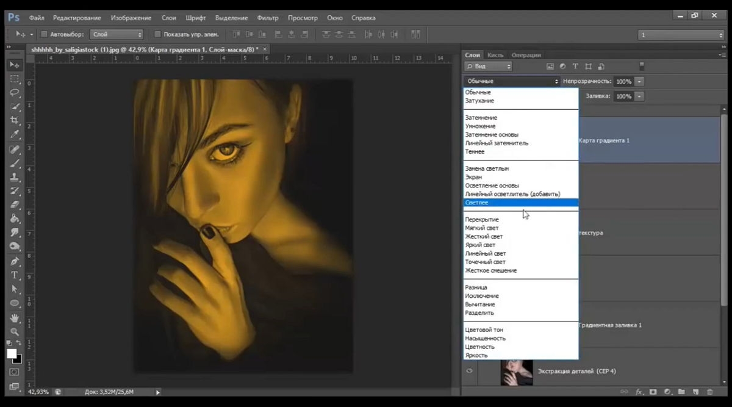Viewport: 732px width, 407px height.
Task: Choose Светлее blend mode
Action: click(521, 203)
